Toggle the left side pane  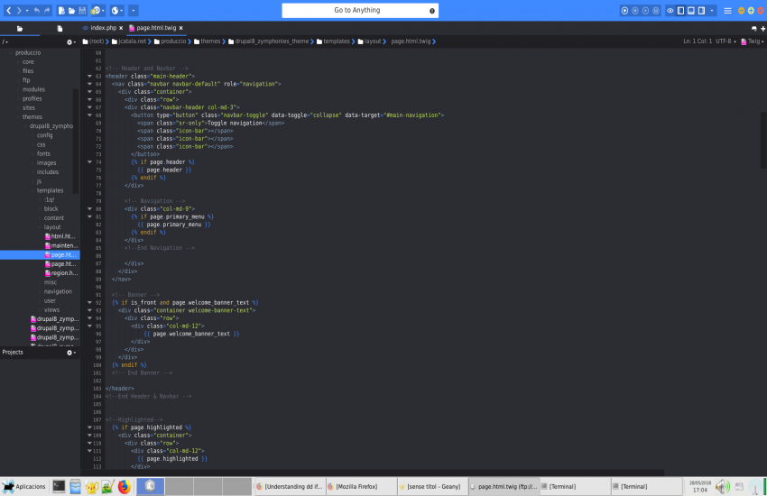tap(680, 10)
